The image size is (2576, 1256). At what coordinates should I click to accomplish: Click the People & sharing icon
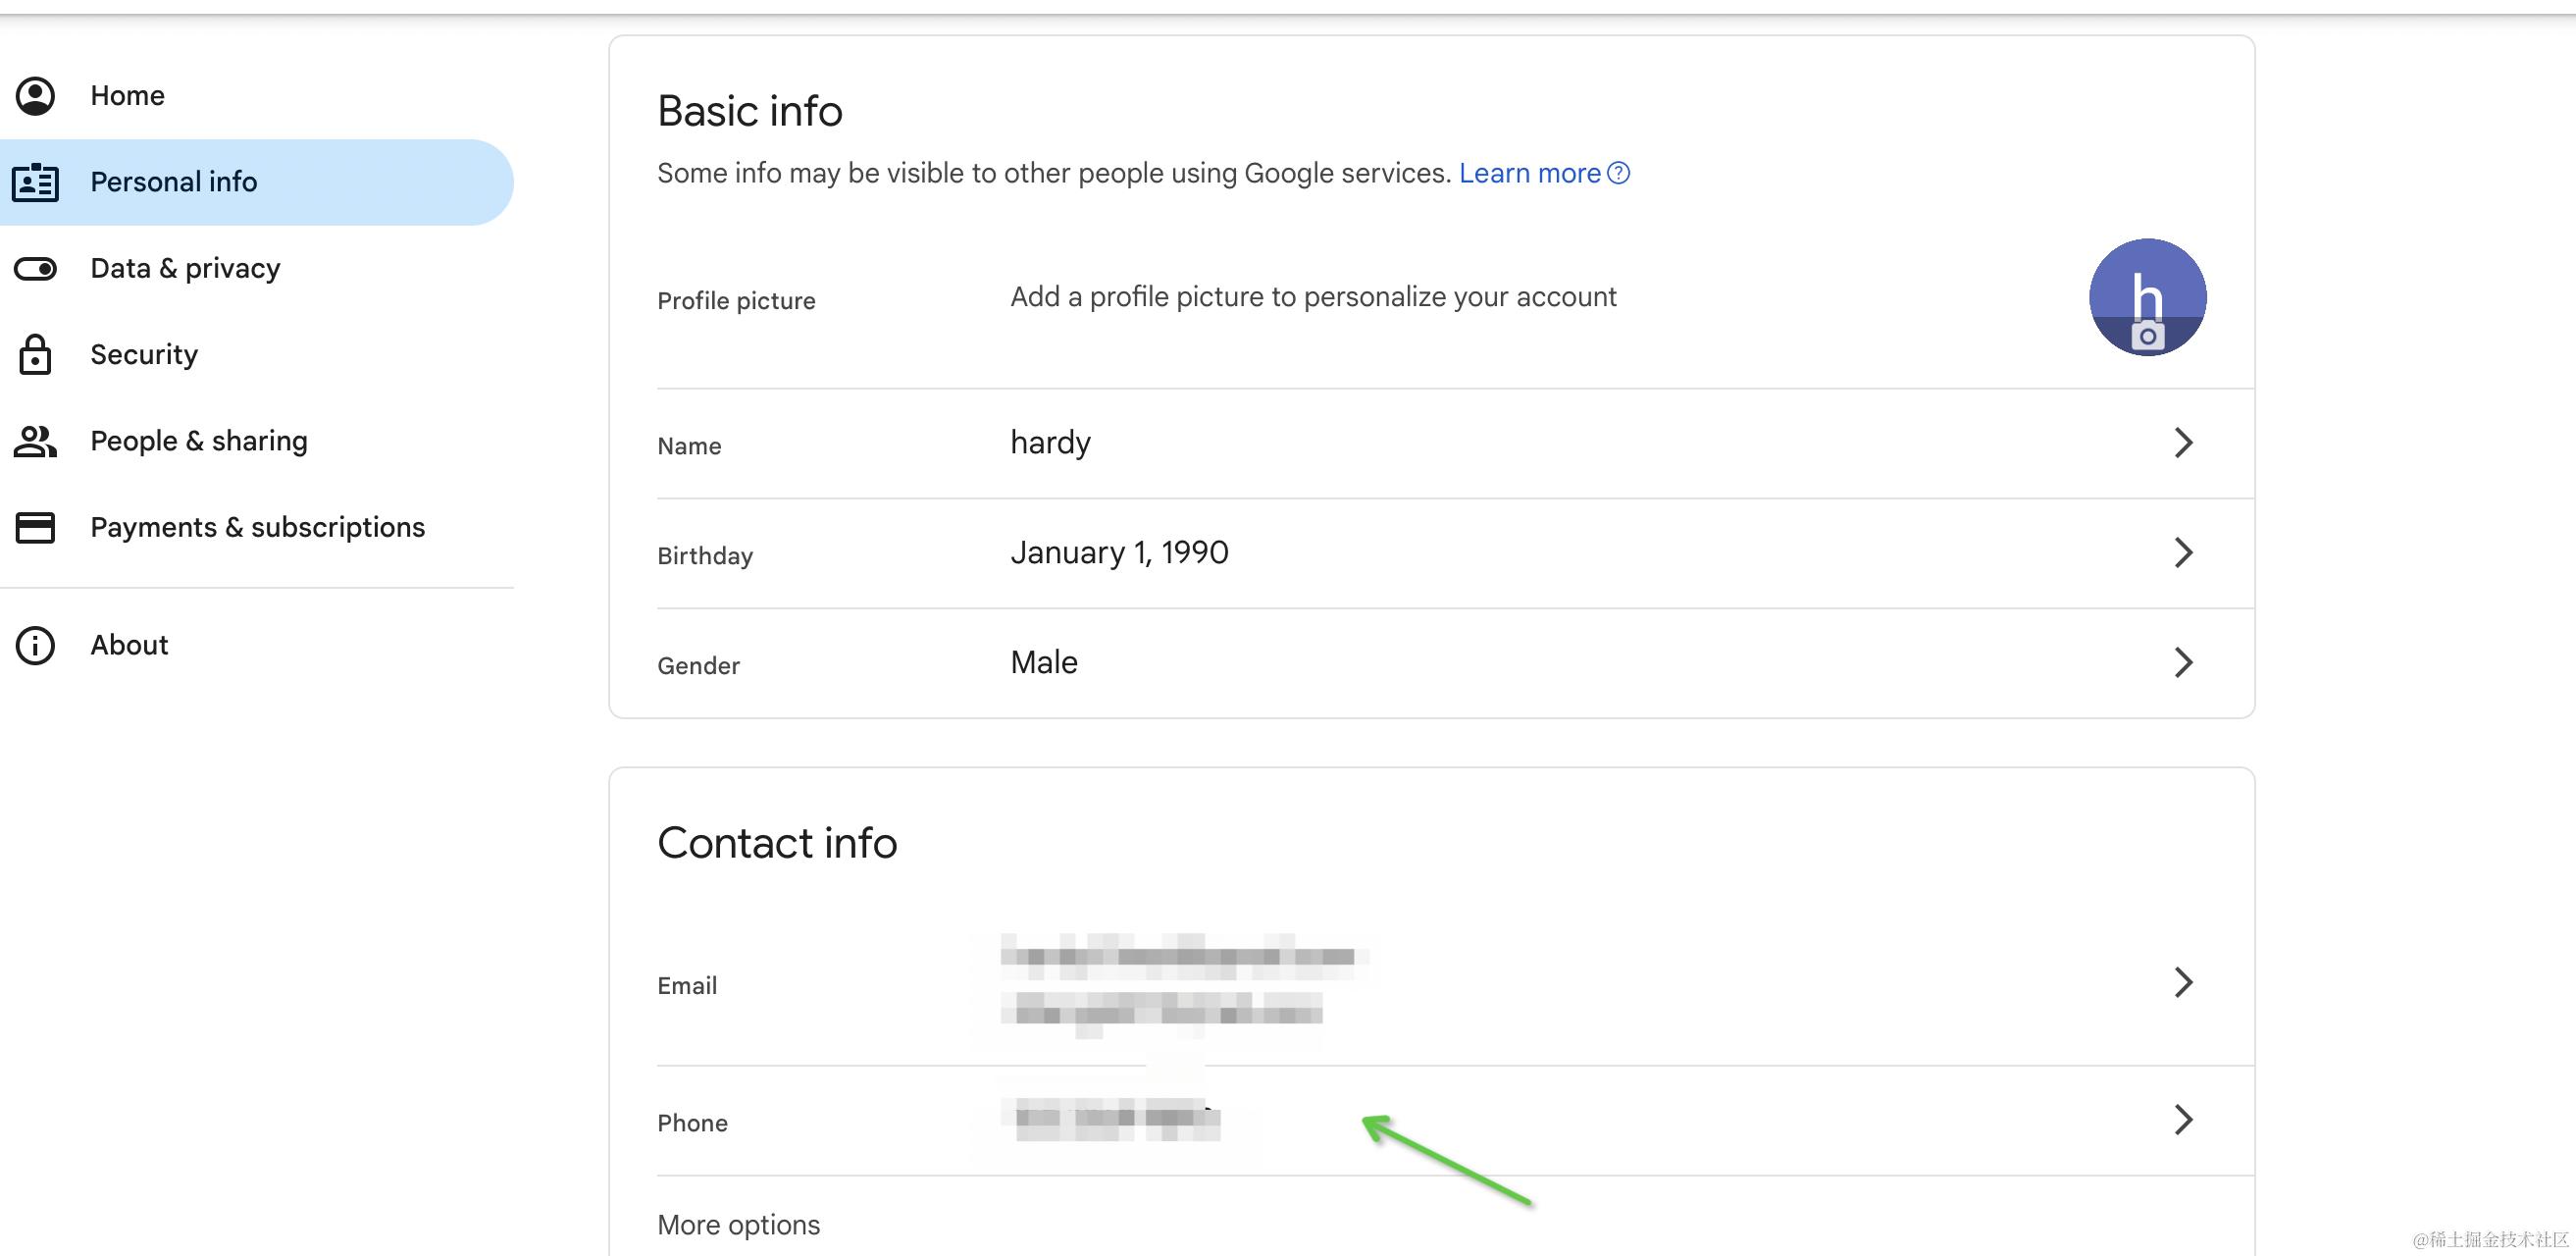pos(35,441)
